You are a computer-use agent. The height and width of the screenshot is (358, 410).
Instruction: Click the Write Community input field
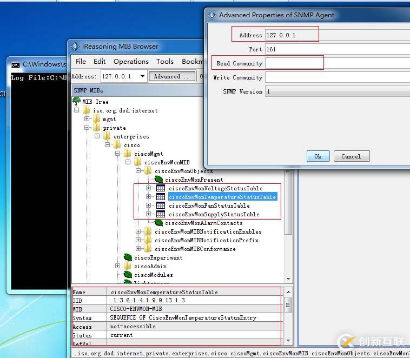[338, 77]
